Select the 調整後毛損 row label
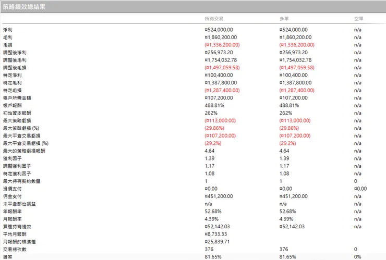The width and height of the screenshot is (386, 260). (15, 68)
